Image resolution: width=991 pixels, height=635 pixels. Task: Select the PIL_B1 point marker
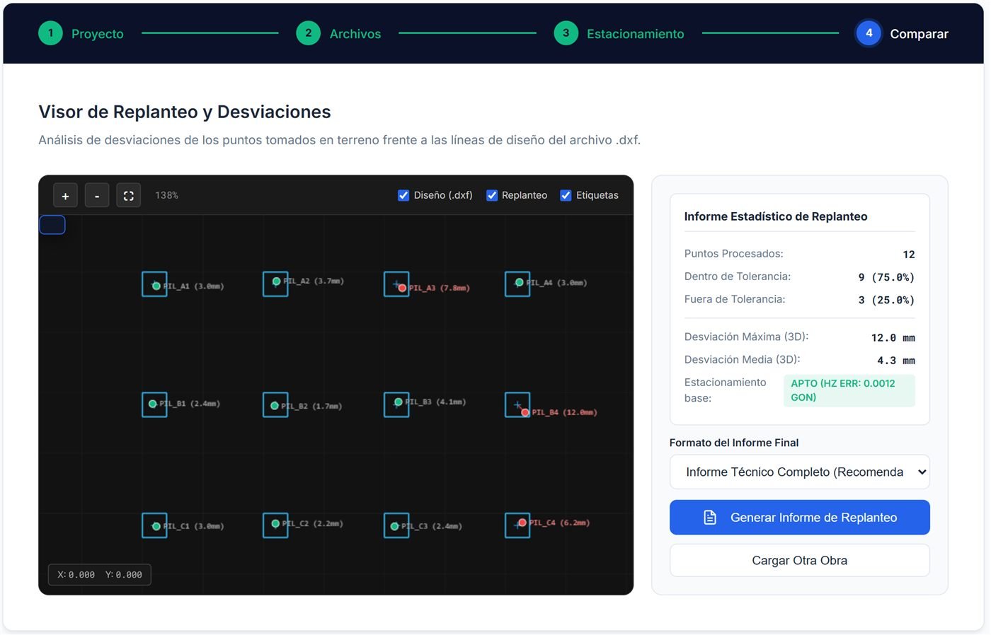(x=152, y=404)
